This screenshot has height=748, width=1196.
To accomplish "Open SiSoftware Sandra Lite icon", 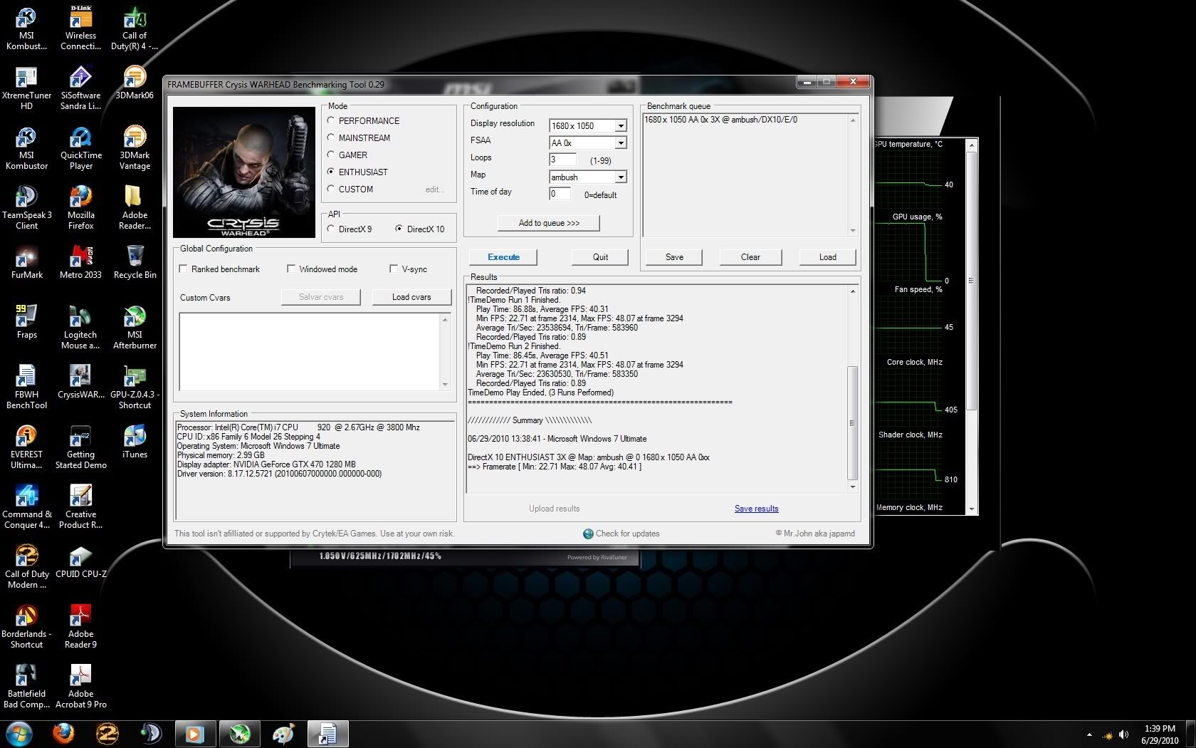I will [80, 88].
